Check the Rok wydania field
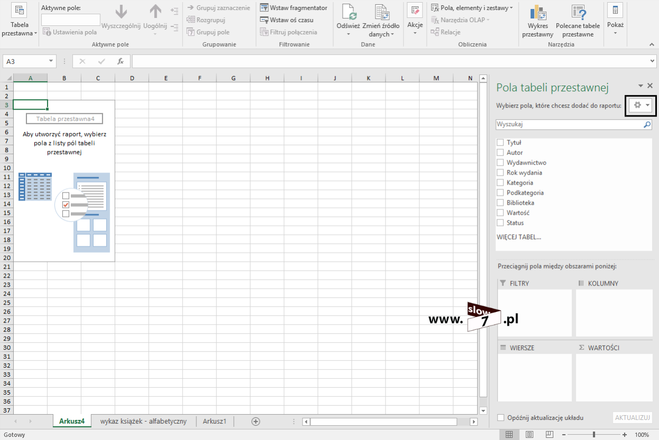Viewport: 659px width, 440px height. pyautogui.click(x=500, y=173)
